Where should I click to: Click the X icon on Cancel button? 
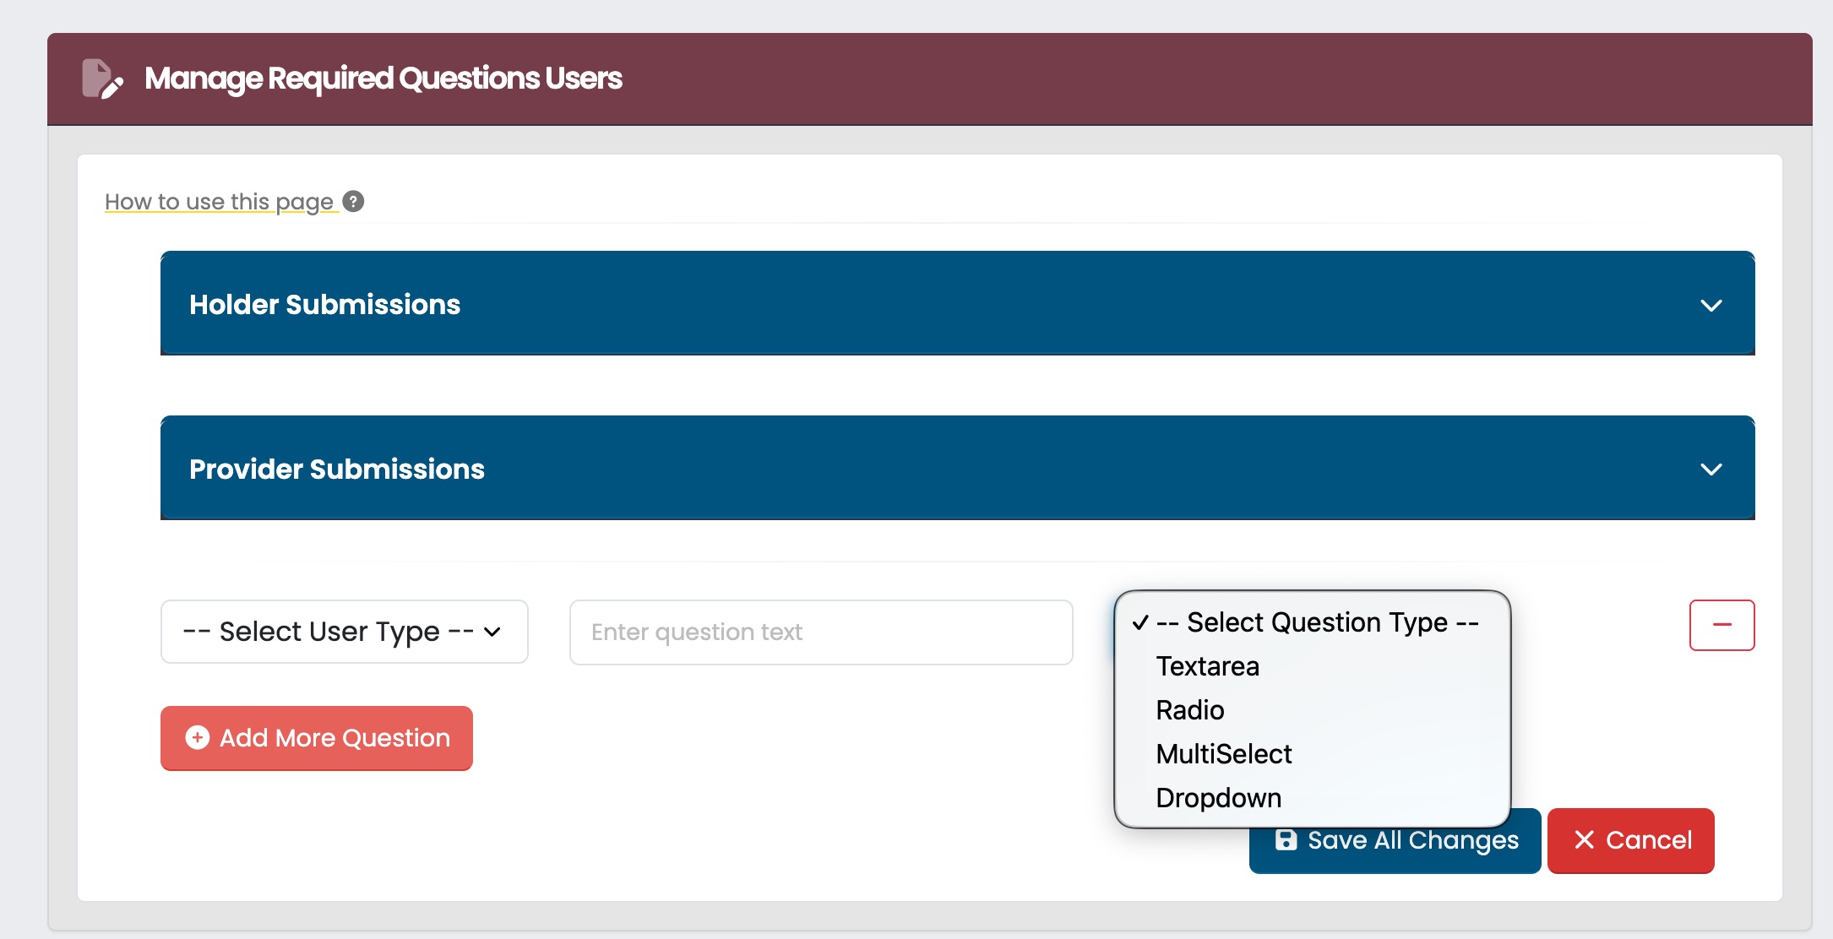[x=1584, y=840]
